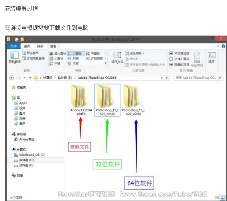
Task: Go back with the Back arrow
Action: [x=12, y=78]
